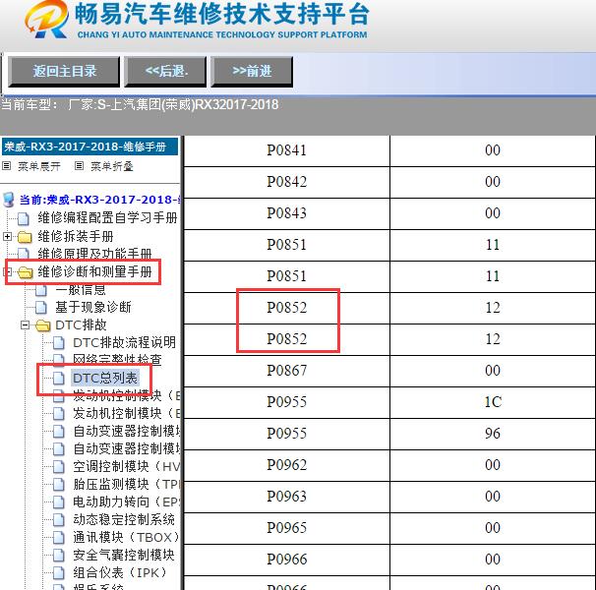596x590 pixels.
Task: Click document icon beside 空调控制模块
Action: [x=59, y=466]
